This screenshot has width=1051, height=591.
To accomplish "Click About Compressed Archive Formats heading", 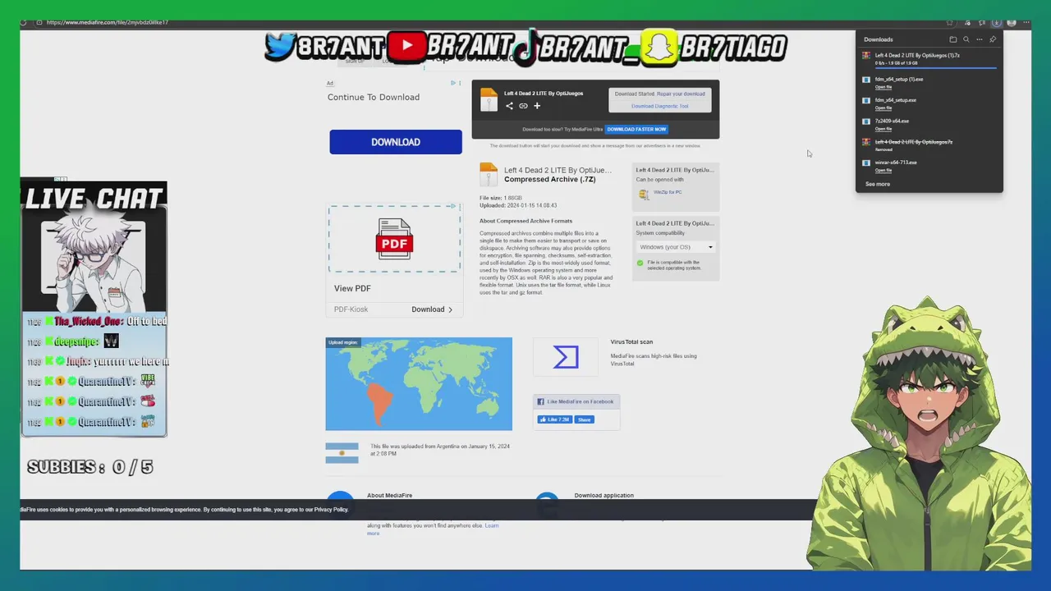I will click(x=525, y=221).
